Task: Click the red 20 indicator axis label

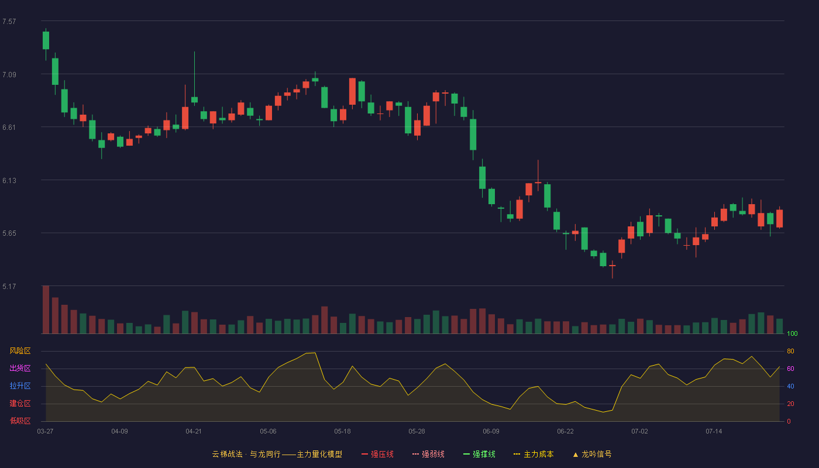Action: 790,404
